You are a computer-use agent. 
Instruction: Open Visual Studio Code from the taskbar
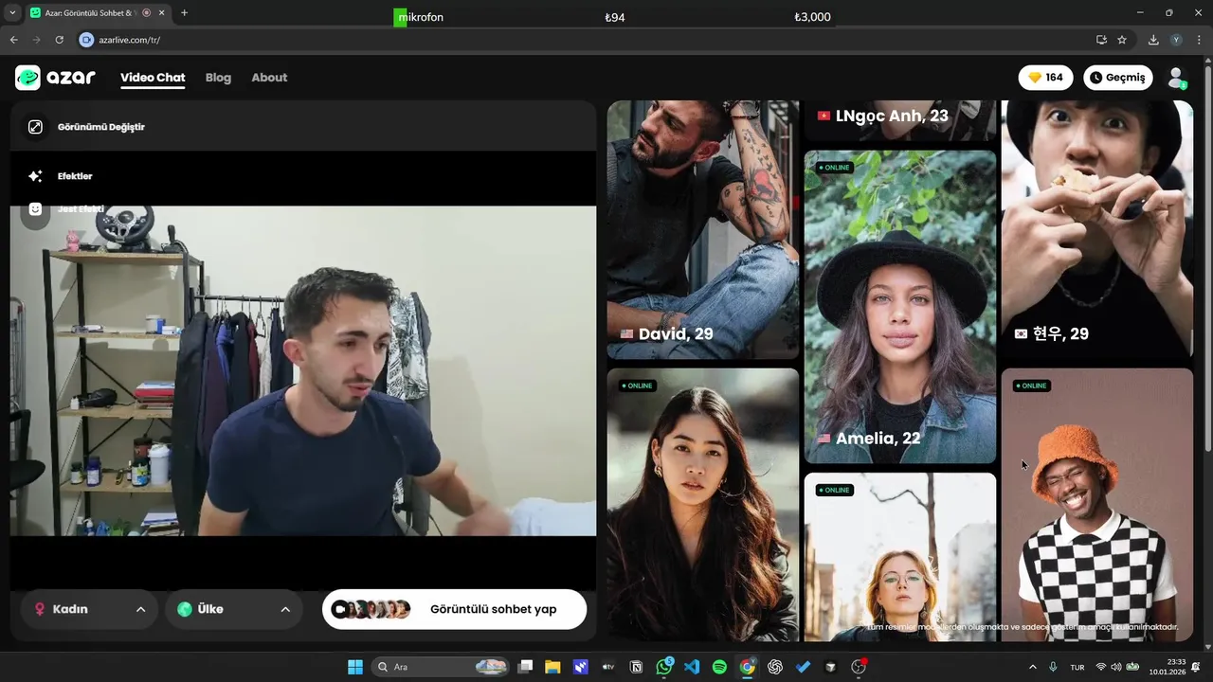tap(692, 667)
